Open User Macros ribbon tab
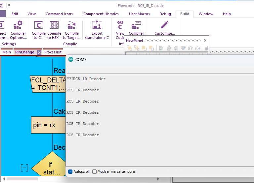The width and height of the screenshot is (254, 183). point(139,14)
